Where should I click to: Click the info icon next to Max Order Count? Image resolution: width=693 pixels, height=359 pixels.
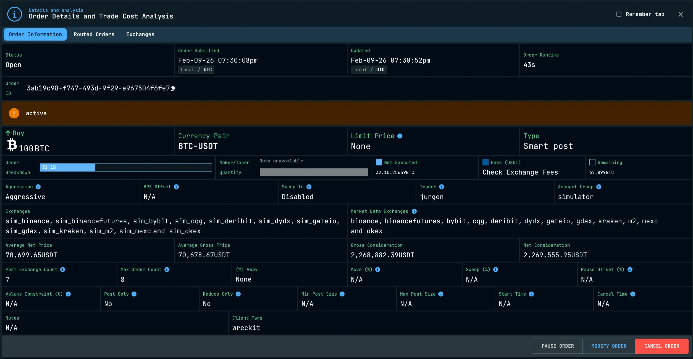[167, 269]
